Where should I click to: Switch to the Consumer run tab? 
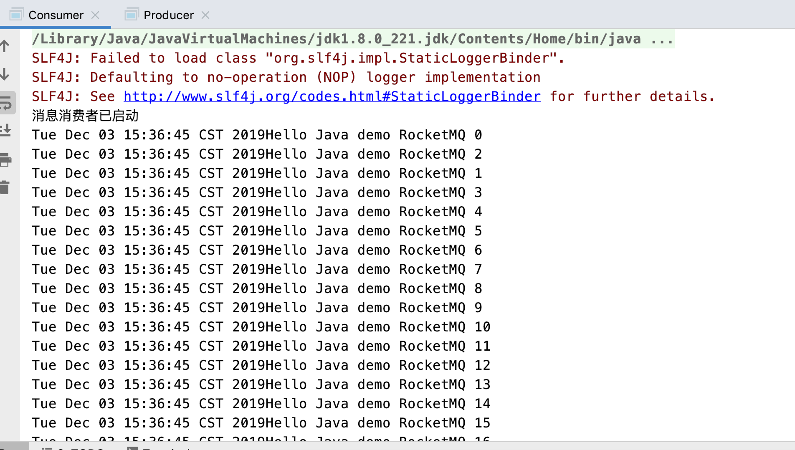click(x=56, y=15)
